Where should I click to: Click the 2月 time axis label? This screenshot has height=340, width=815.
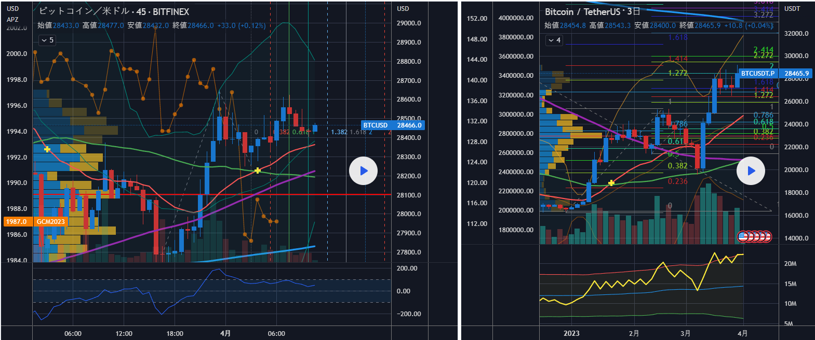click(x=634, y=333)
